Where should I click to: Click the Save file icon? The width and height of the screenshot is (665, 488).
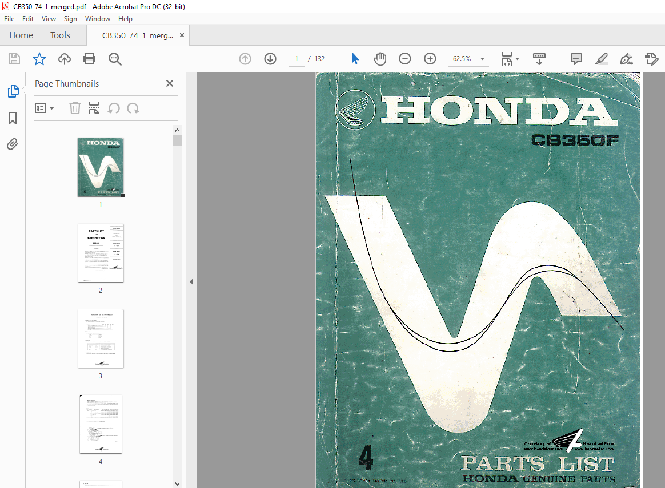point(14,58)
